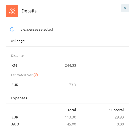Select the Details panel title
The height and width of the screenshot is (132, 136).
pyautogui.click(x=29, y=11)
